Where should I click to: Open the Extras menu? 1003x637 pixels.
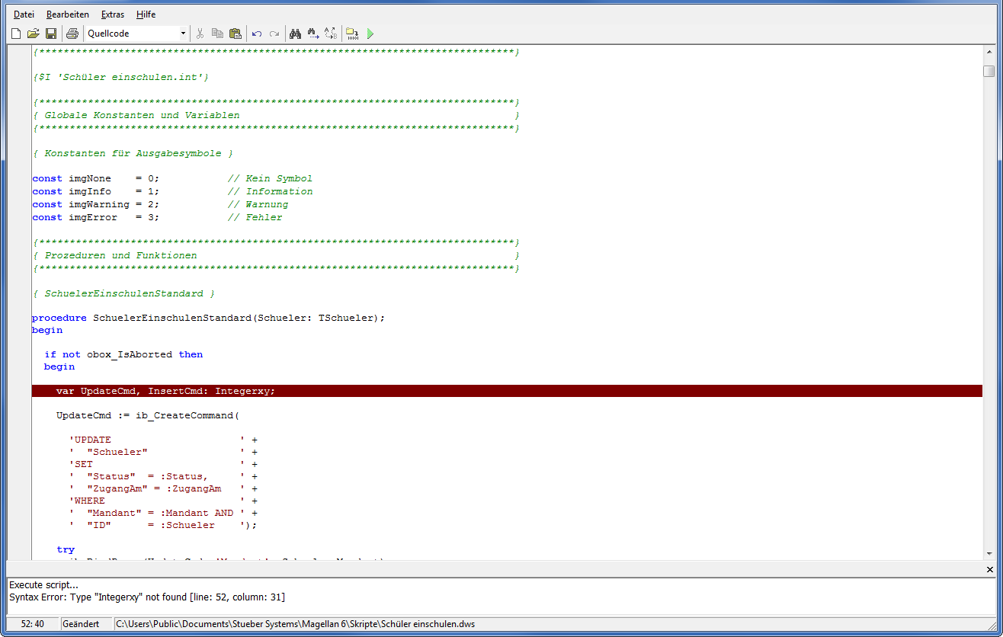113,14
